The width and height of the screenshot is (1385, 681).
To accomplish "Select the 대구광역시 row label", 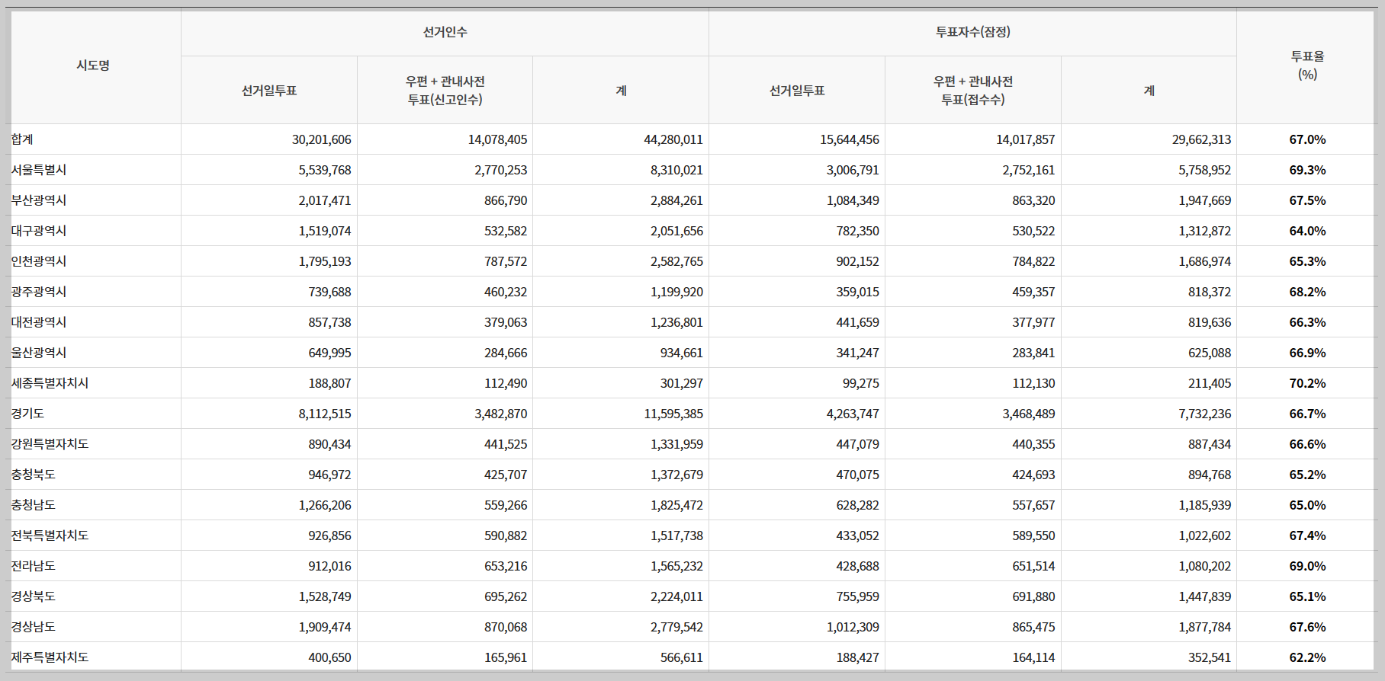I will tap(39, 231).
